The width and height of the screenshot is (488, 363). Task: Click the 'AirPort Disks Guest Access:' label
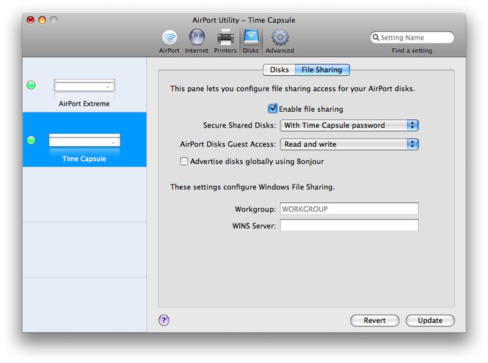click(228, 144)
